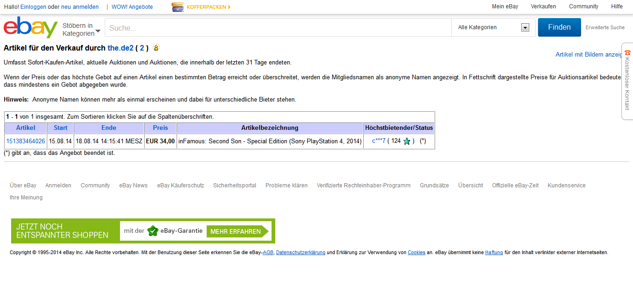The width and height of the screenshot is (633, 294).
Task: Click the neu anmelden link
Action: pos(80,7)
